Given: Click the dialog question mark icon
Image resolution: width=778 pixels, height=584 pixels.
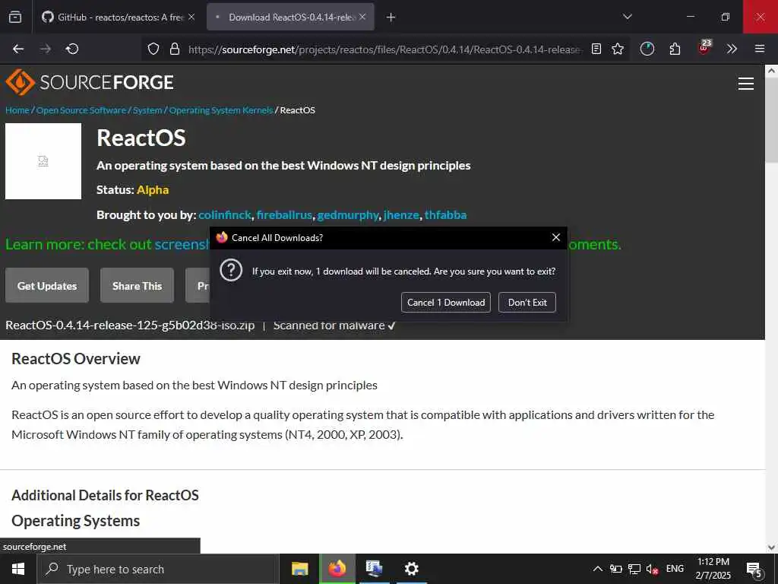Looking at the screenshot, I should tap(231, 271).
